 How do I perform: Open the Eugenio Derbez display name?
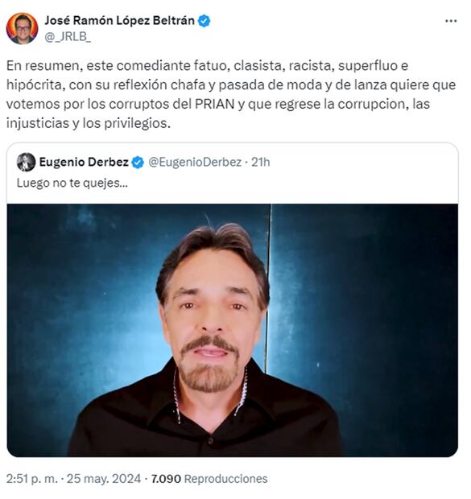point(84,162)
